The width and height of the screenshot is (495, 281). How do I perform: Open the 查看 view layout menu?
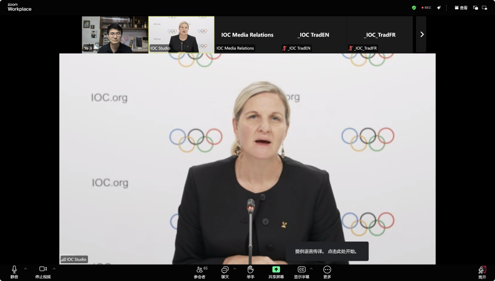[x=461, y=8]
